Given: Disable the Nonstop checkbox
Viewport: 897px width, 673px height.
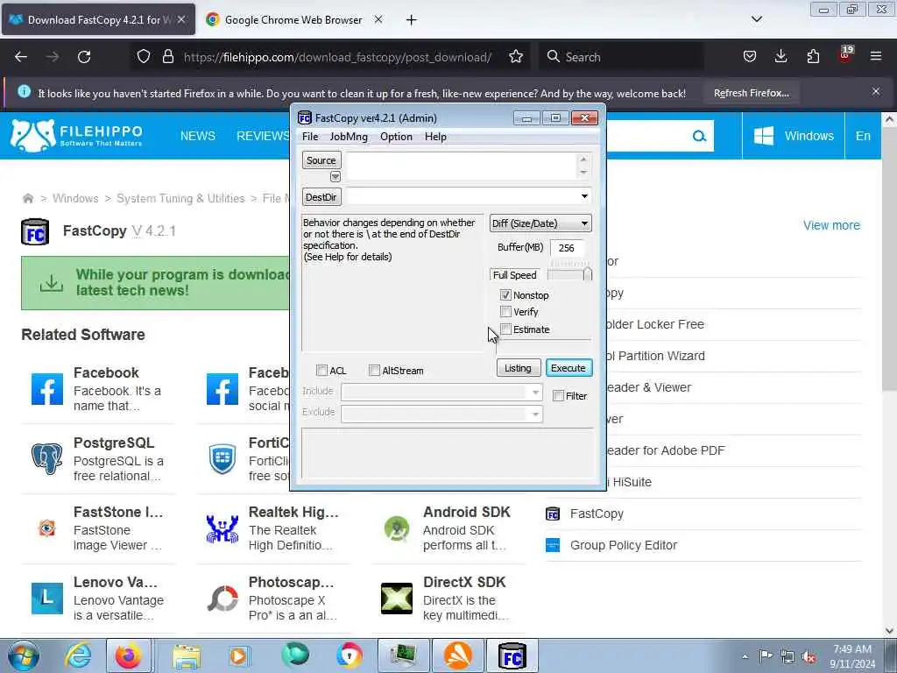Looking at the screenshot, I should point(505,294).
